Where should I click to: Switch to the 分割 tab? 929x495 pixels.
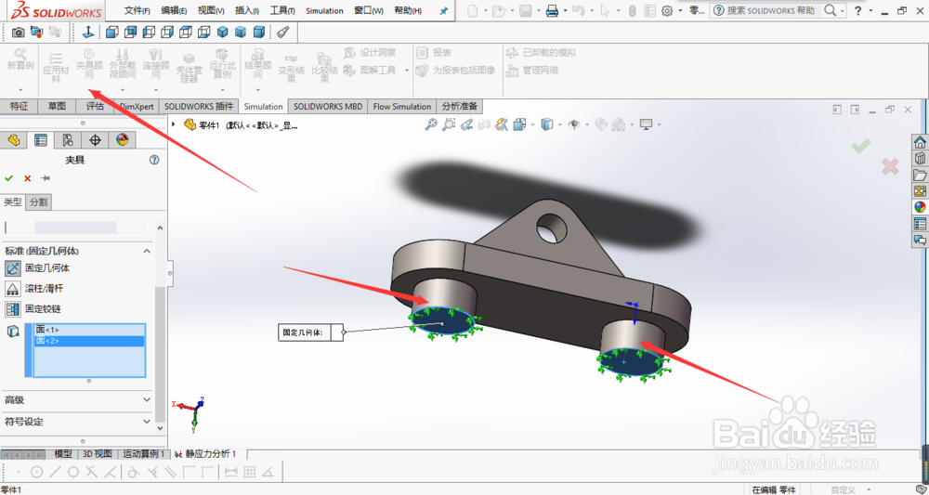tap(39, 202)
